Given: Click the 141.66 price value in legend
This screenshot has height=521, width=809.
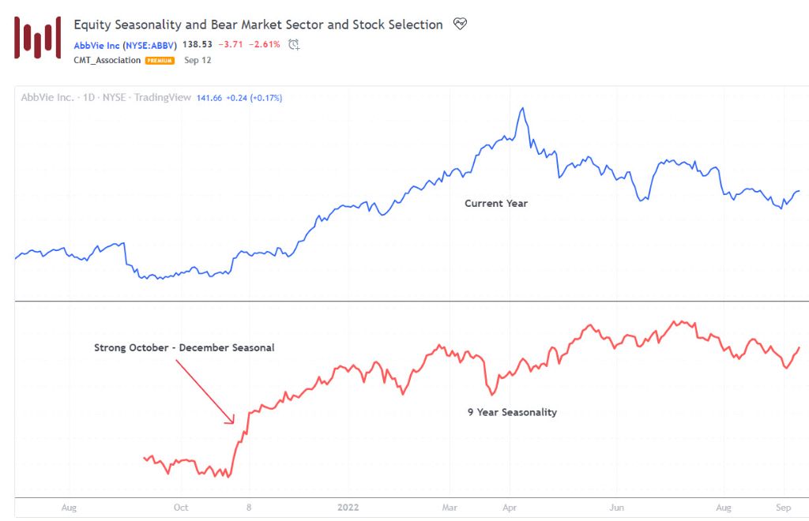Looking at the screenshot, I should 209,98.
